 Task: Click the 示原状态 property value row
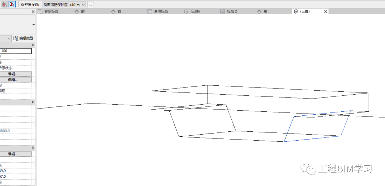pyautogui.click(x=16, y=68)
